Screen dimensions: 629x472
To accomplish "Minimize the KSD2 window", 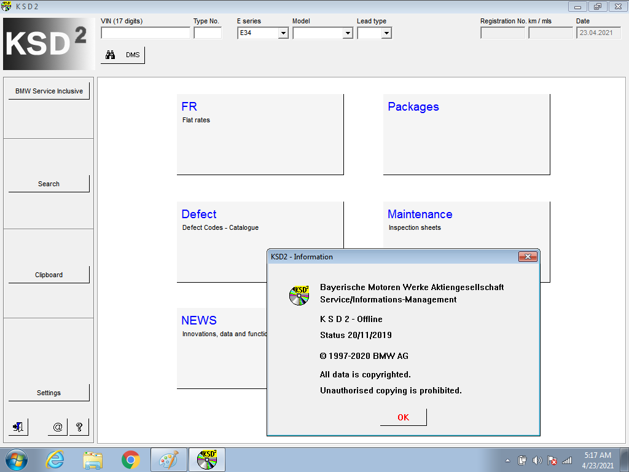I will 577,6.
